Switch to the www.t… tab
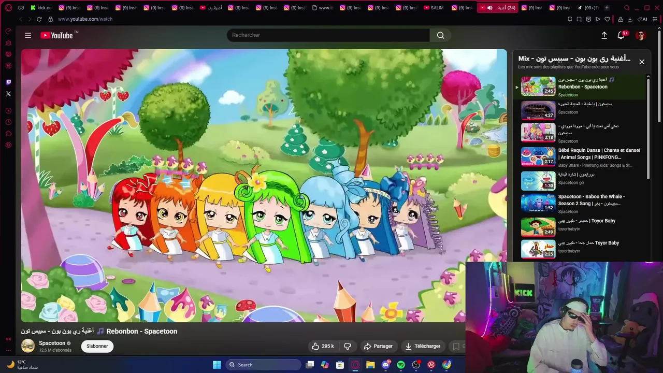The width and height of the screenshot is (663, 373). (x=322, y=8)
